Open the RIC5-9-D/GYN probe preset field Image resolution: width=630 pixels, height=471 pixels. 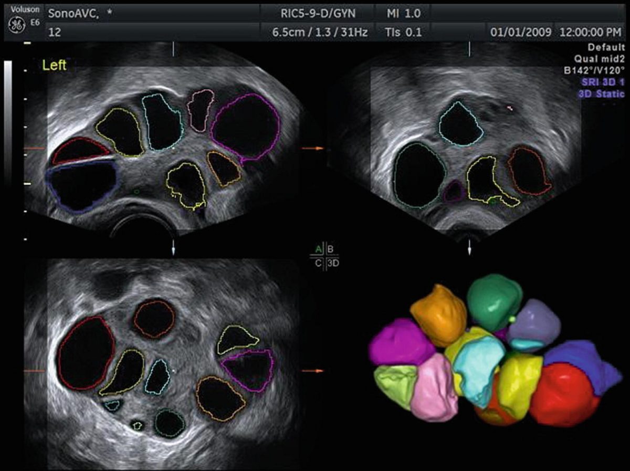pyautogui.click(x=317, y=13)
